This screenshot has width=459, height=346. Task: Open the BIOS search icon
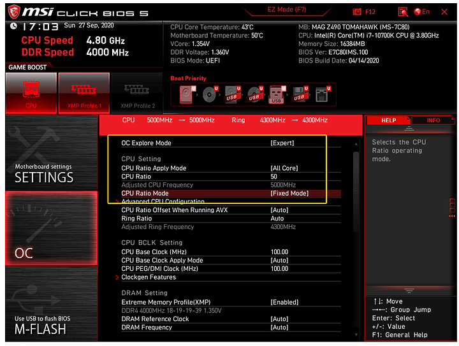(x=403, y=11)
